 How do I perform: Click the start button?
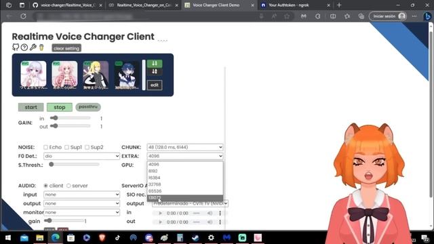pos(31,107)
